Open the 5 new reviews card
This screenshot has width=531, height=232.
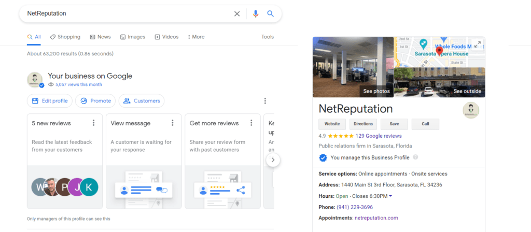pyautogui.click(x=65, y=162)
